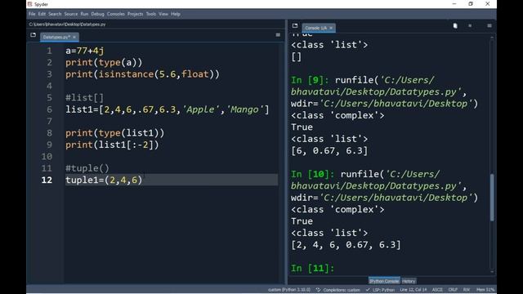
Task: Click the 'list1=[2,4,6,...' assignment line
Action: pyautogui.click(x=167, y=109)
